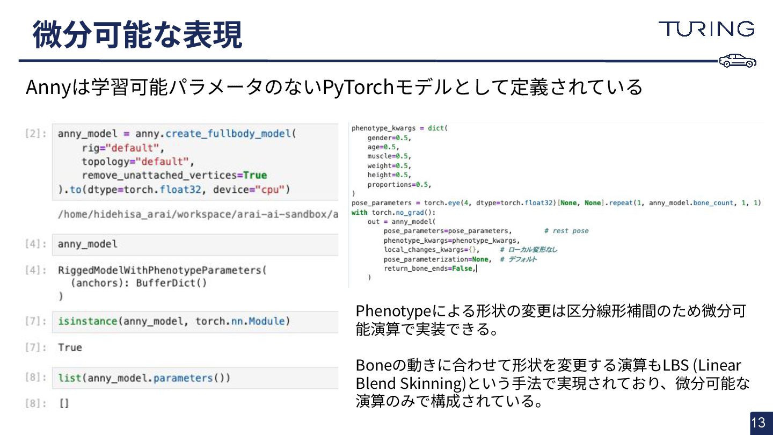Click the paragraph starting with Boneの動きに合わせて
This screenshot has width=773, height=435.
tap(553, 383)
